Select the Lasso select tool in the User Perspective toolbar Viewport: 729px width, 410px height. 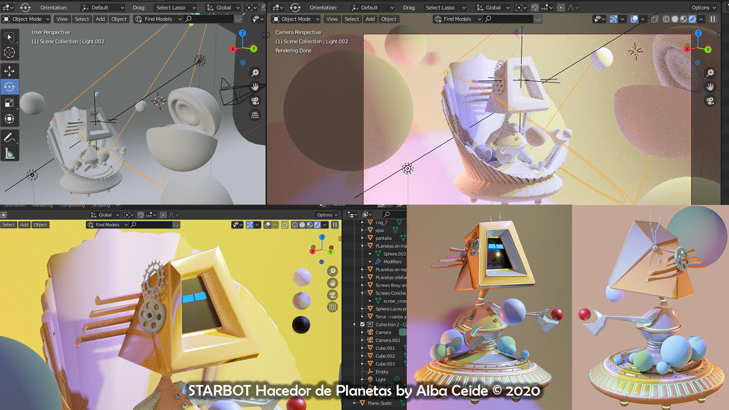(9, 37)
